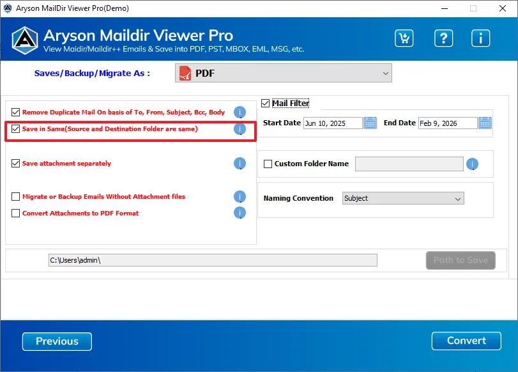Show info for Remove Duplicate Mail option
Viewport: 518px width, 372px height.
point(240,112)
